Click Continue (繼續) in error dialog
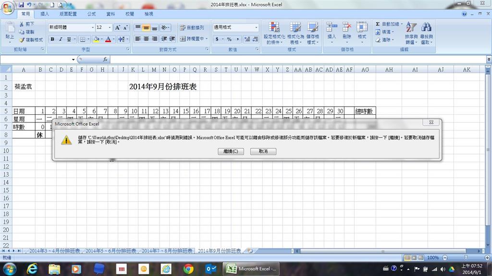492x276 pixels. [231, 152]
